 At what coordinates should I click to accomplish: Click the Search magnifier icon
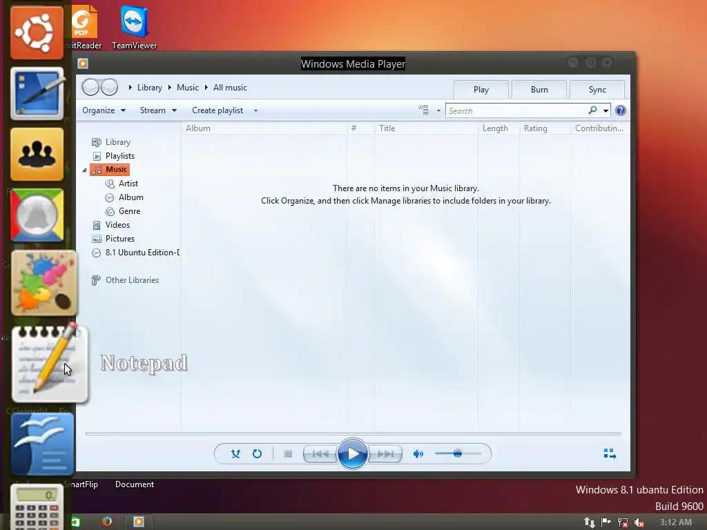click(x=592, y=110)
